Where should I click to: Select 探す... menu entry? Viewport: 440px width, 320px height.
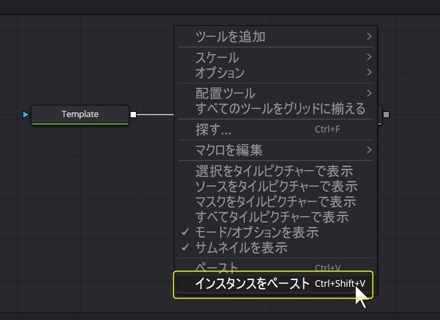275,129
